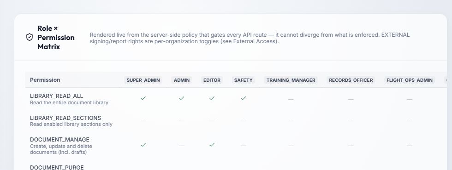Click DOCUMENT_MANAGE dash under RECORDS_OFFICER
452x170 pixels.
tap(351, 146)
